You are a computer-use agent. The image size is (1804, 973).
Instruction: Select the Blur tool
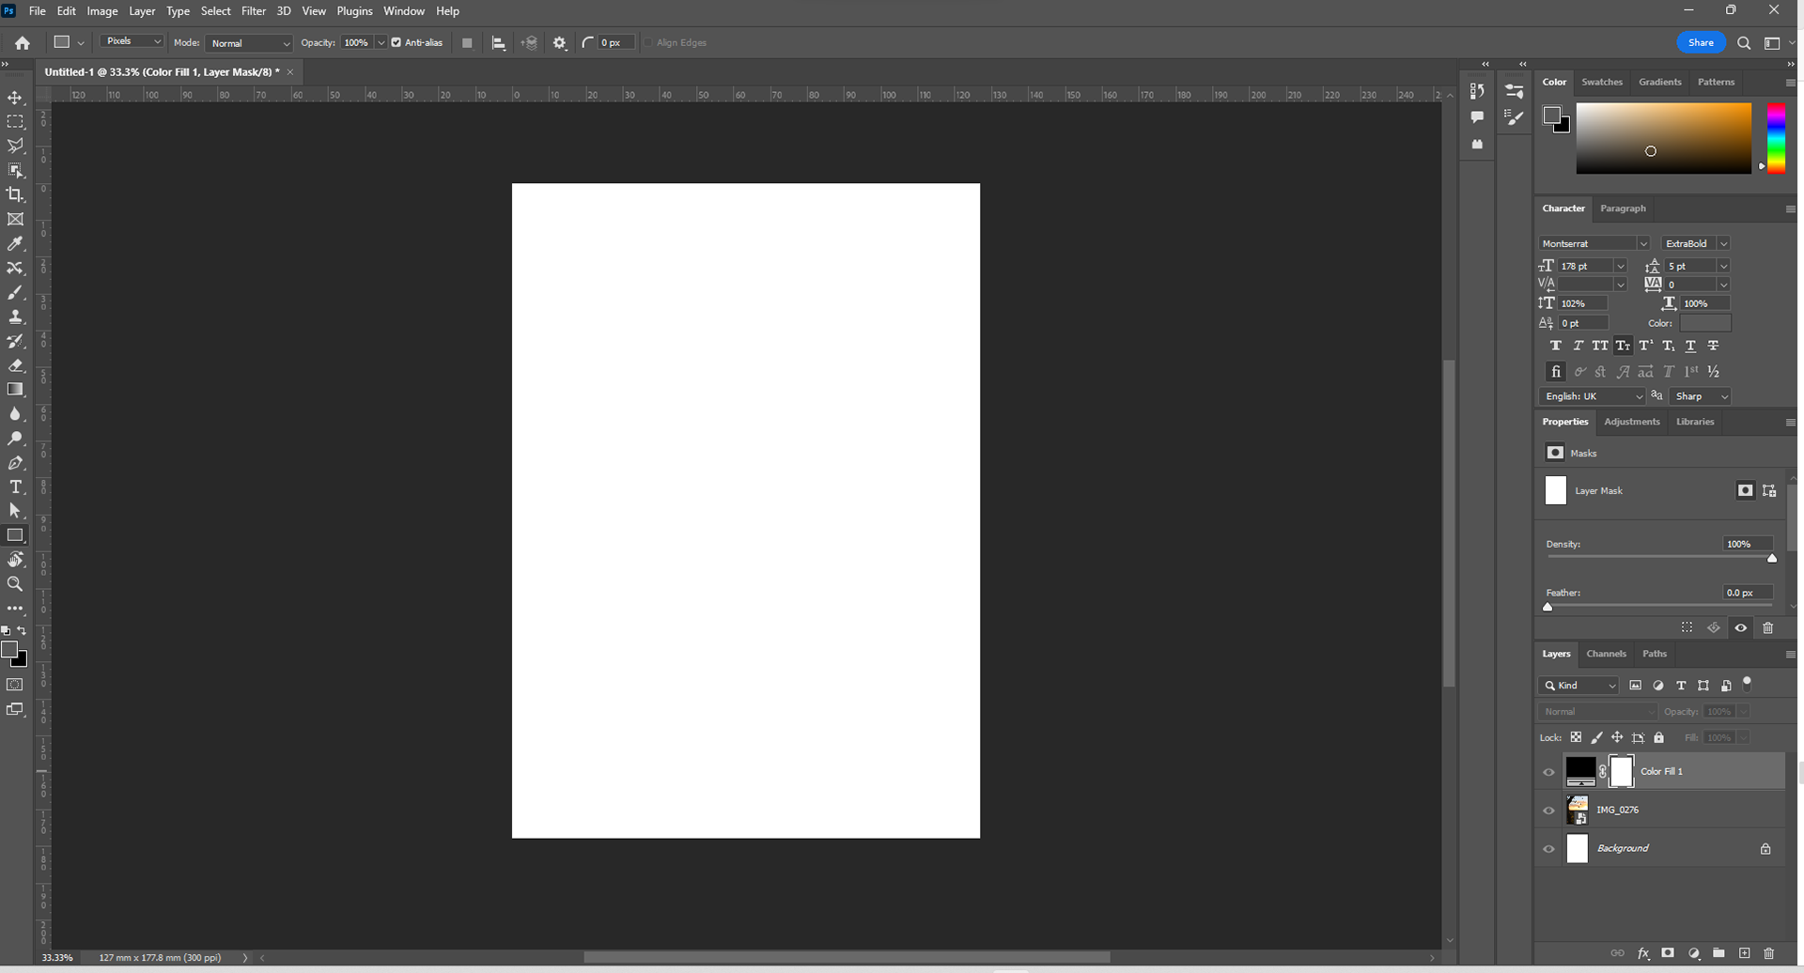pyautogui.click(x=15, y=414)
